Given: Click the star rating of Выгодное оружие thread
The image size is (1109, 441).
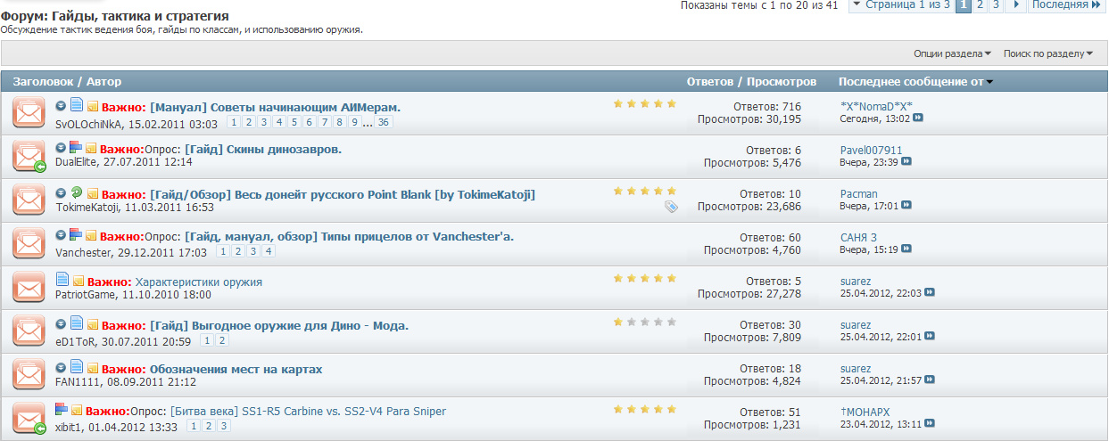Looking at the screenshot, I should point(644,322).
